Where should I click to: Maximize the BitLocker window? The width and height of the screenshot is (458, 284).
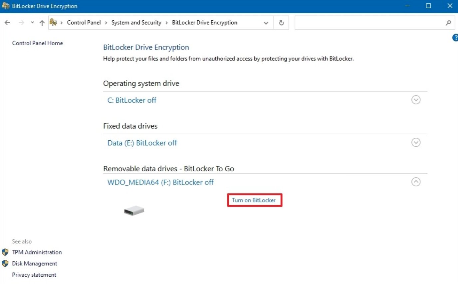[428, 6]
